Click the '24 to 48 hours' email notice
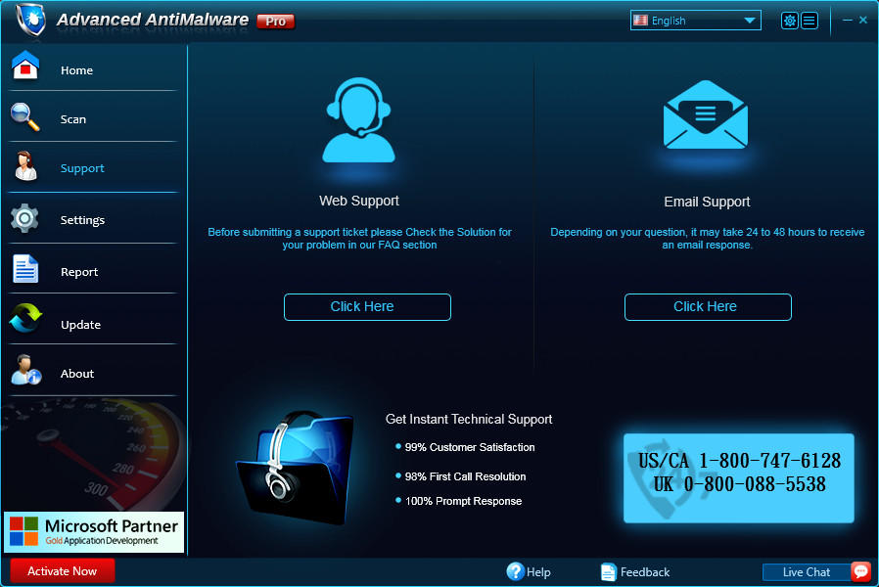The height and width of the screenshot is (587, 879). point(707,238)
